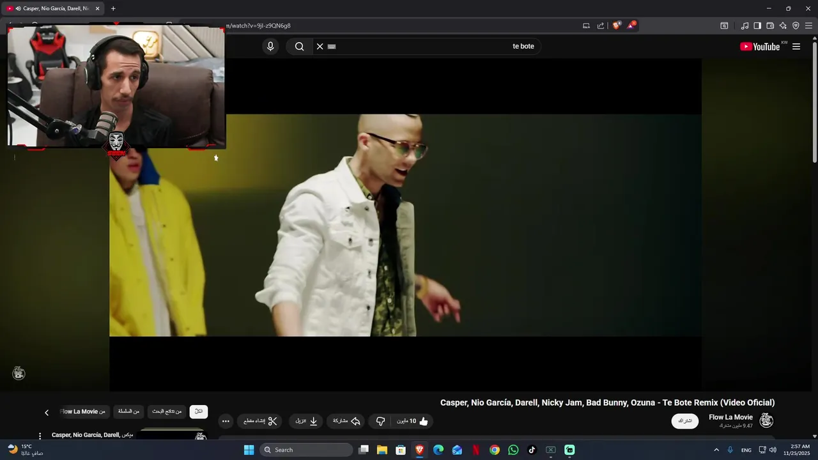Click the taskbar microphone indicator
Viewport: 818px width, 460px height.
[730, 450]
